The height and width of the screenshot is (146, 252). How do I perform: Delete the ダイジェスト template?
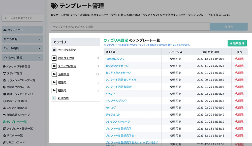point(239,115)
